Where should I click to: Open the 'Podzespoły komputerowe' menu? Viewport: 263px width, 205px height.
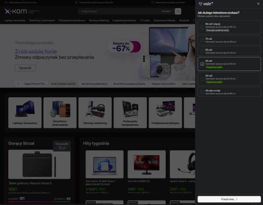pos(72,21)
